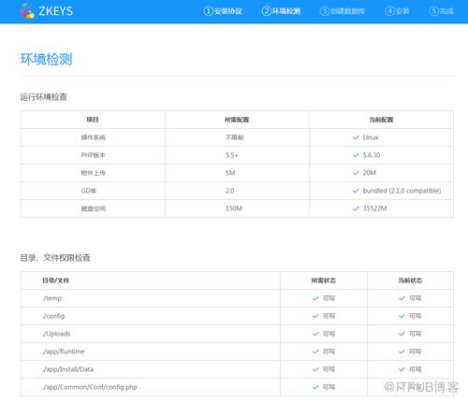
Task: Click check mark beside bundled (2.1.0 compatible)
Action: 356,191
